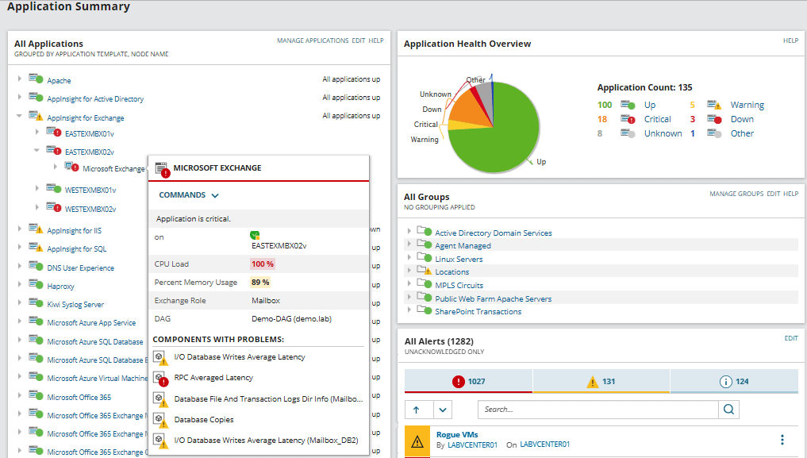Expand the Apache application tree node
Screen dimensions: 807x458
click(20, 79)
